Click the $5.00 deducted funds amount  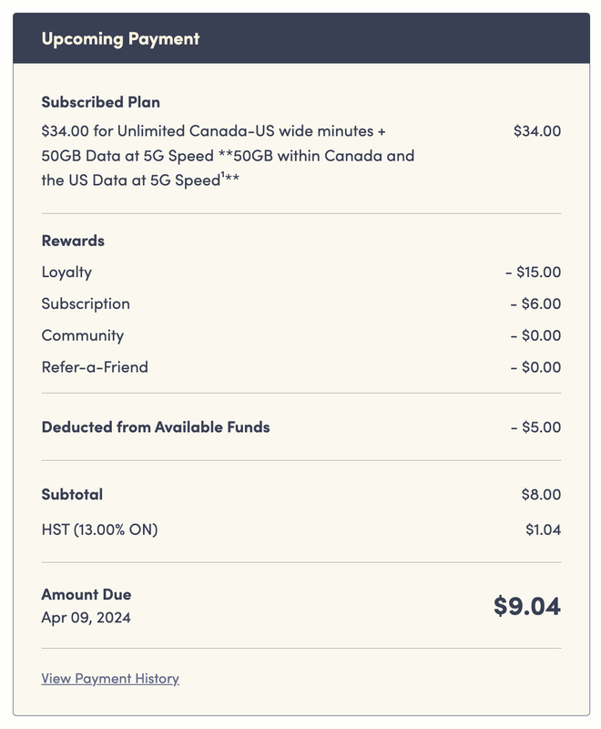point(535,426)
